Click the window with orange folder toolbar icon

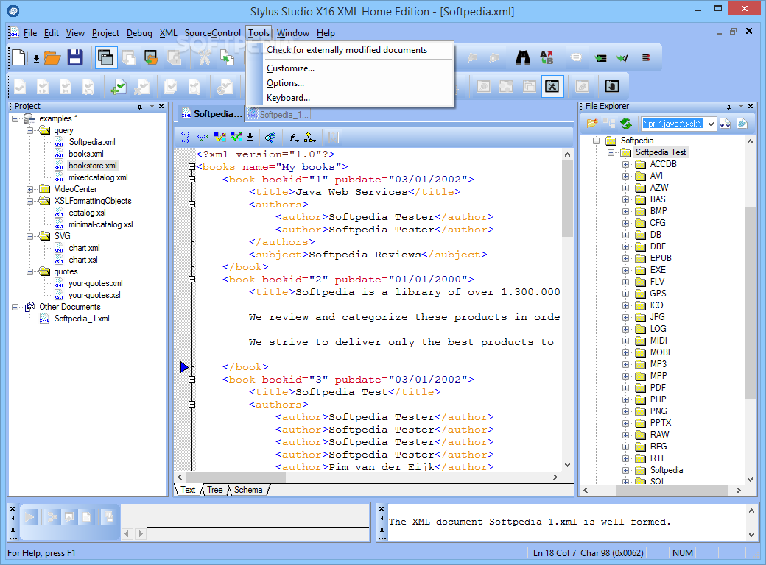[151, 57]
